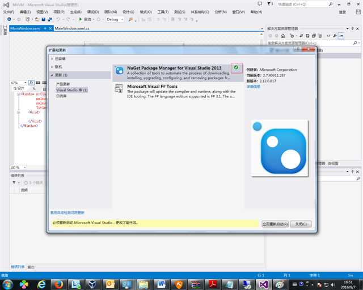
Task: Open the 详细信息 link
Action: (x=254, y=87)
